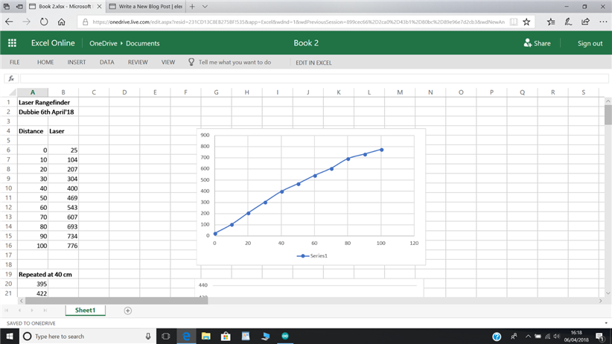
Task: Click in the formula bar input
Action: 314,78
